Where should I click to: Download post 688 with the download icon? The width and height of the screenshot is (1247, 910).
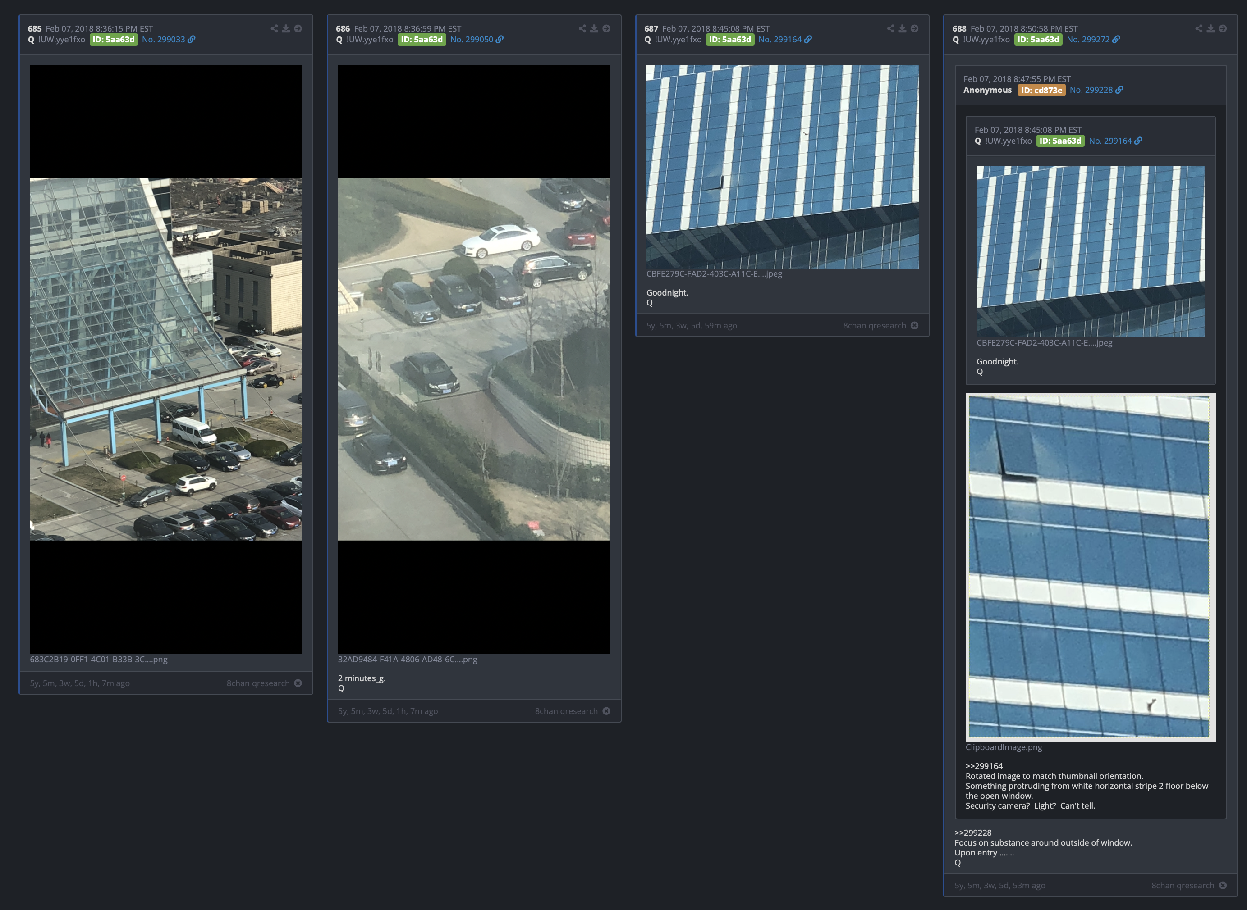click(1210, 29)
